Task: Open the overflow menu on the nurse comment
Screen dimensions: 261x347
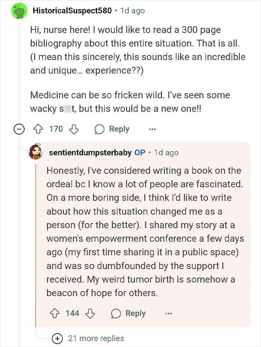Action: 152,129
